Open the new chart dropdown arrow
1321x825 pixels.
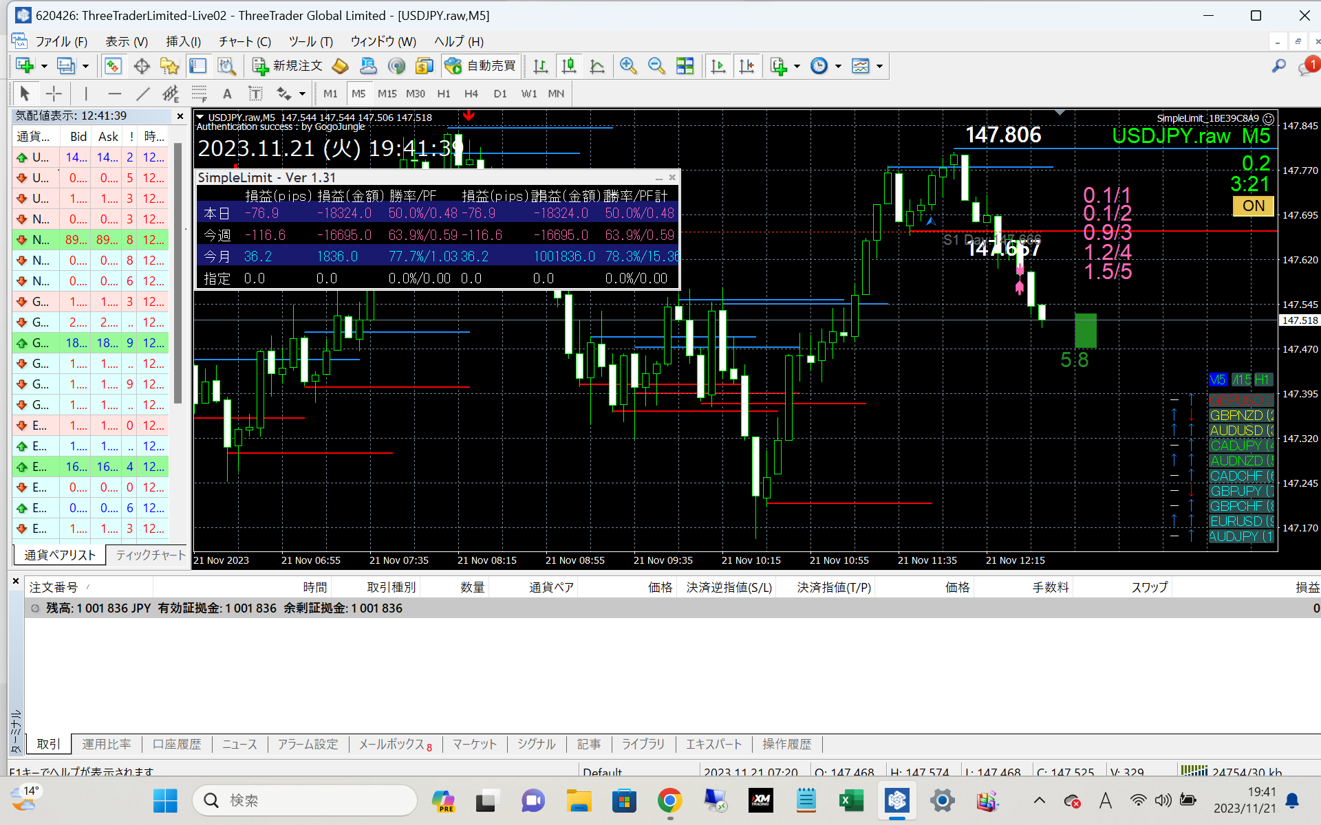tap(44, 67)
